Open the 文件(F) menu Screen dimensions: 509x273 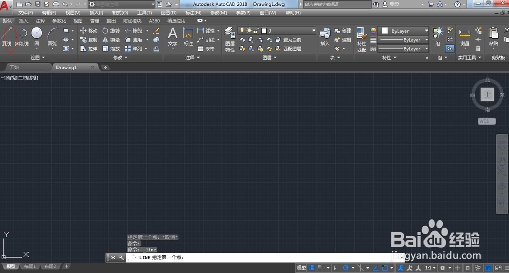click(25, 13)
